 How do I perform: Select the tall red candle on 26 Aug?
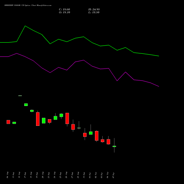(x=67, y=118)
